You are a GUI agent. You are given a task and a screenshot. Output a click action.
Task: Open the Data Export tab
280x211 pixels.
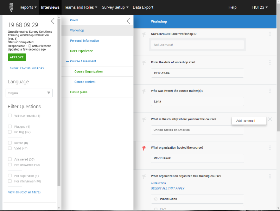point(143,7)
